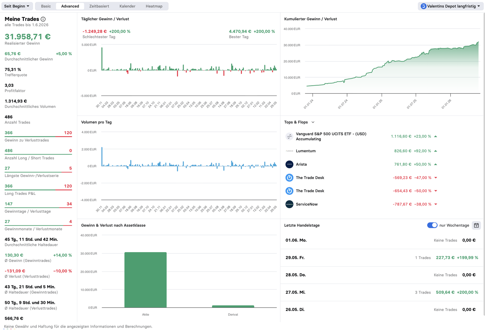The image size is (485, 330).
Task: Click the depot avatar icon in top right
Action: point(423,6)
